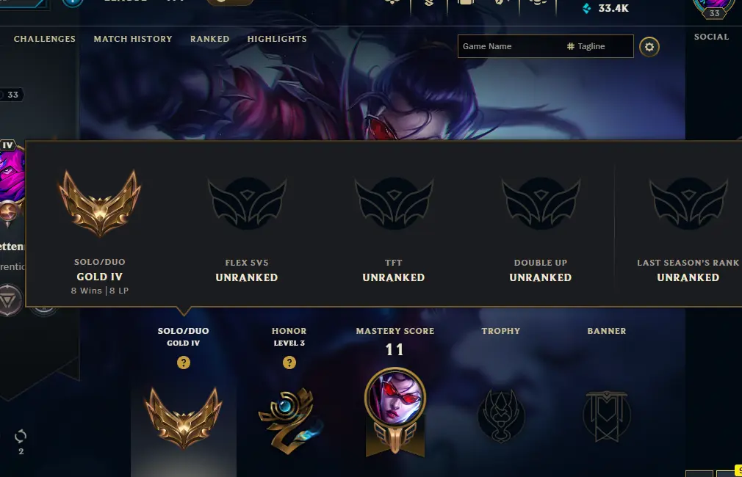Open the profile settings gear icon
The height and width of the screenshot is (477, 742).
pos(649,47)
